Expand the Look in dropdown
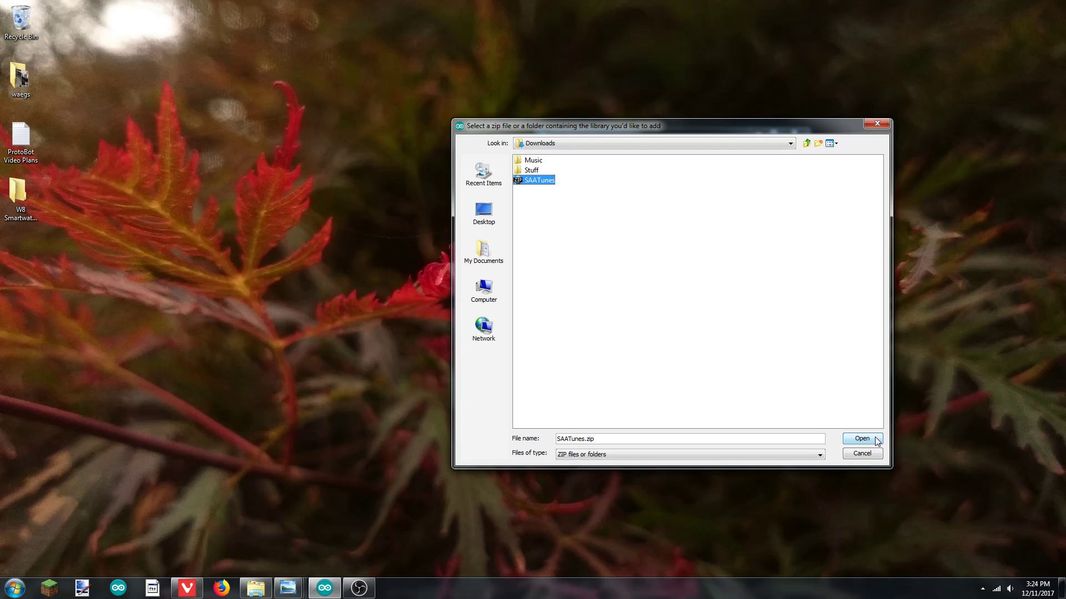This screenshot has width=1066, height=599. click(791, 143)
